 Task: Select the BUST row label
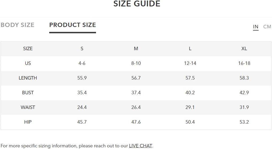pos(28,93)
